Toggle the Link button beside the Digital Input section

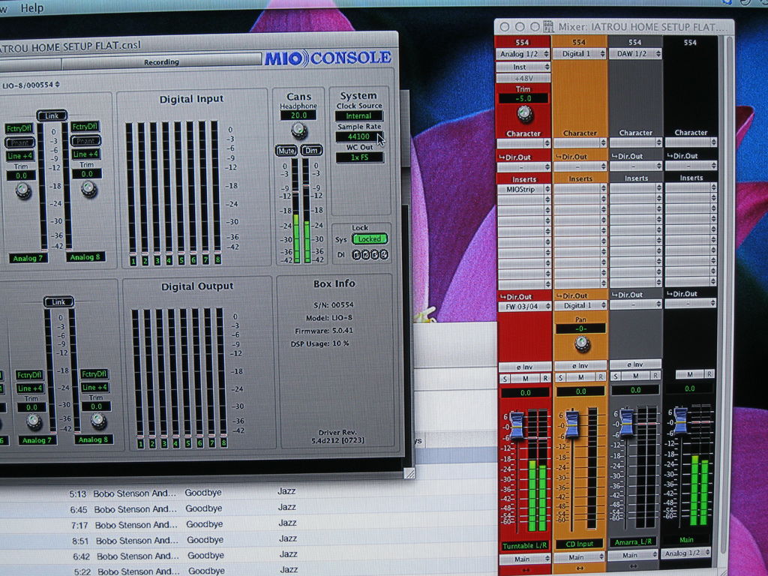tap(52, 115)
